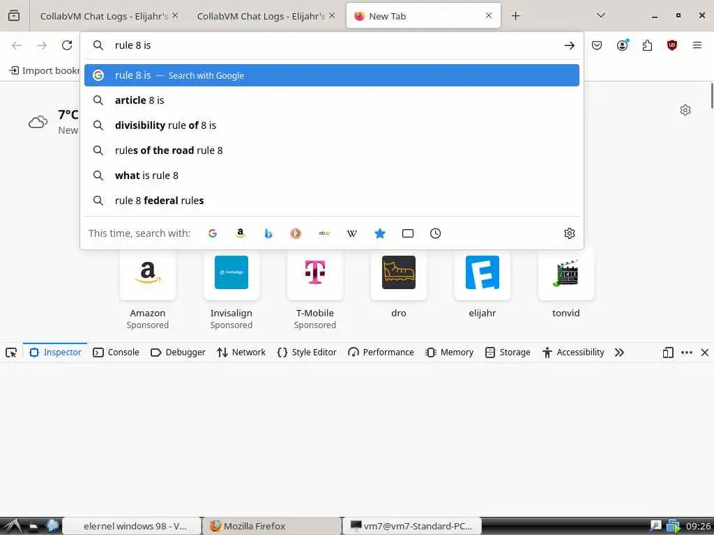
Task: Search open tabs with the tabs icon
Action: [408, 233]
